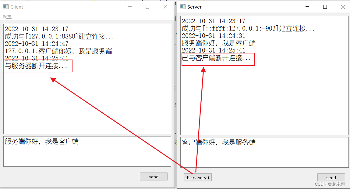This screenshot has width=350, height=189.
Task: Click the Client title bar text
Action: point(17,7)
